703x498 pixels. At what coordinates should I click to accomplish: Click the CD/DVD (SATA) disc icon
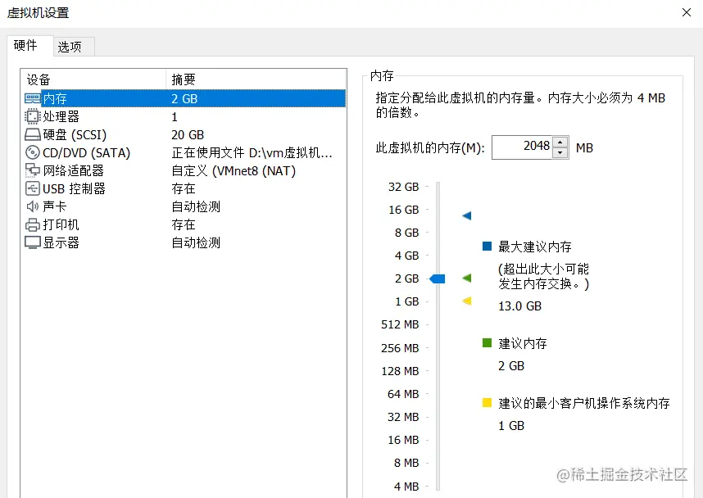(32, 152)
